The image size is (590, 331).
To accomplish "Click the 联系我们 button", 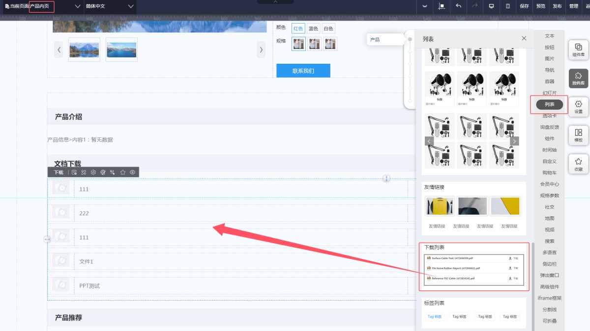I will click(303, 71).
